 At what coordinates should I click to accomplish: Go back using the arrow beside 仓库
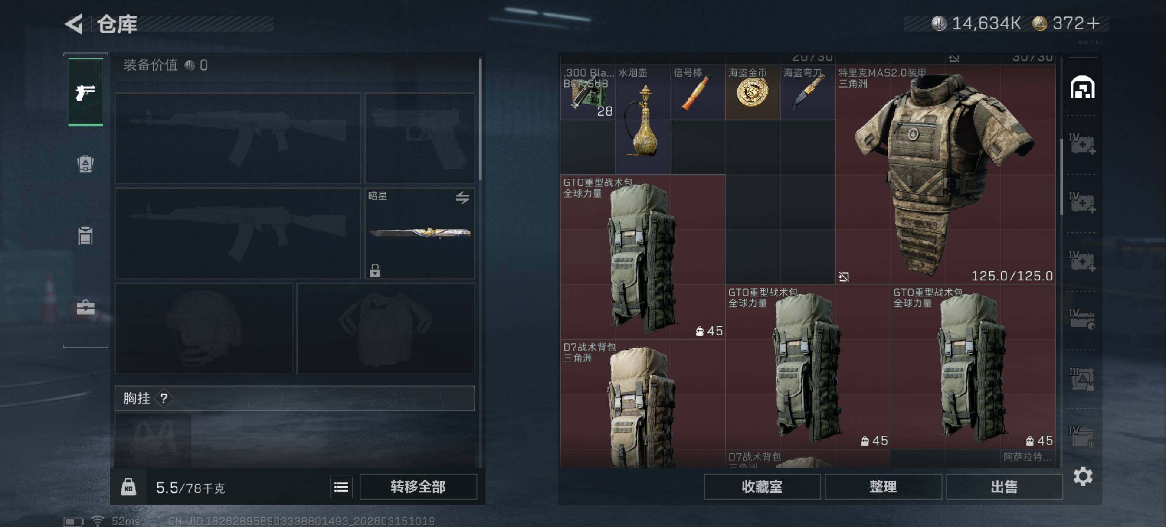pyautogui.click(x=74, y=24)
